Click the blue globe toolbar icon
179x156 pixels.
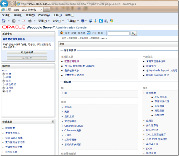[90, 21]
